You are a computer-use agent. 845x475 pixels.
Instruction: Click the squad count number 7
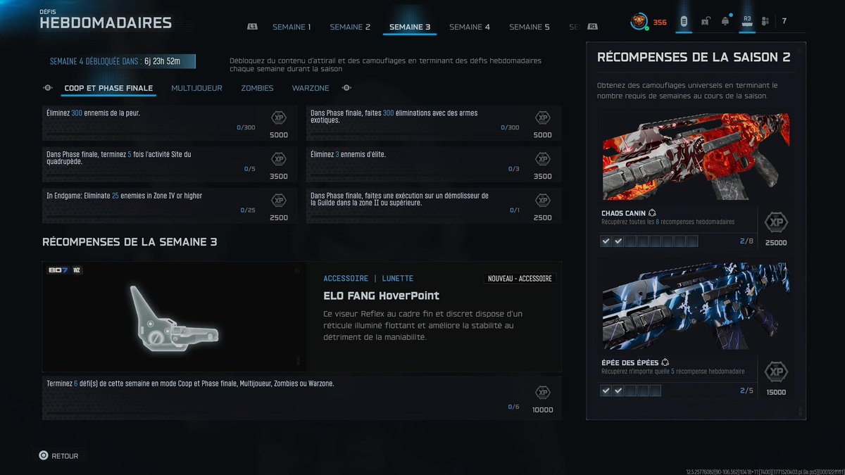(x=784, y=21)
